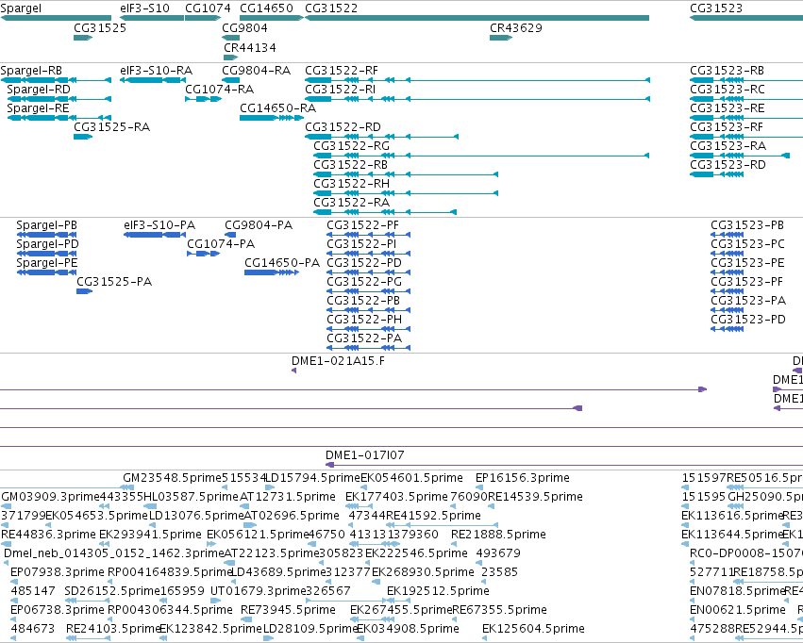Select the CG14650 gene label
The image size is (803, 643).
click(x=266, y=8)
